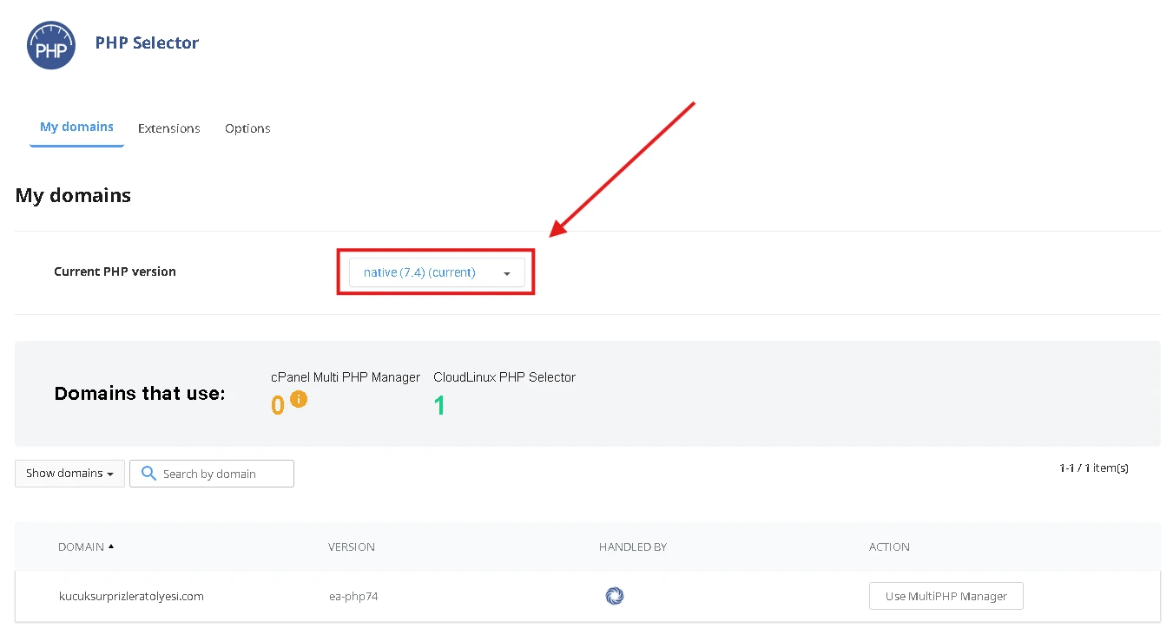Click the magnifier icon in the domain search box

click(148, 474)
